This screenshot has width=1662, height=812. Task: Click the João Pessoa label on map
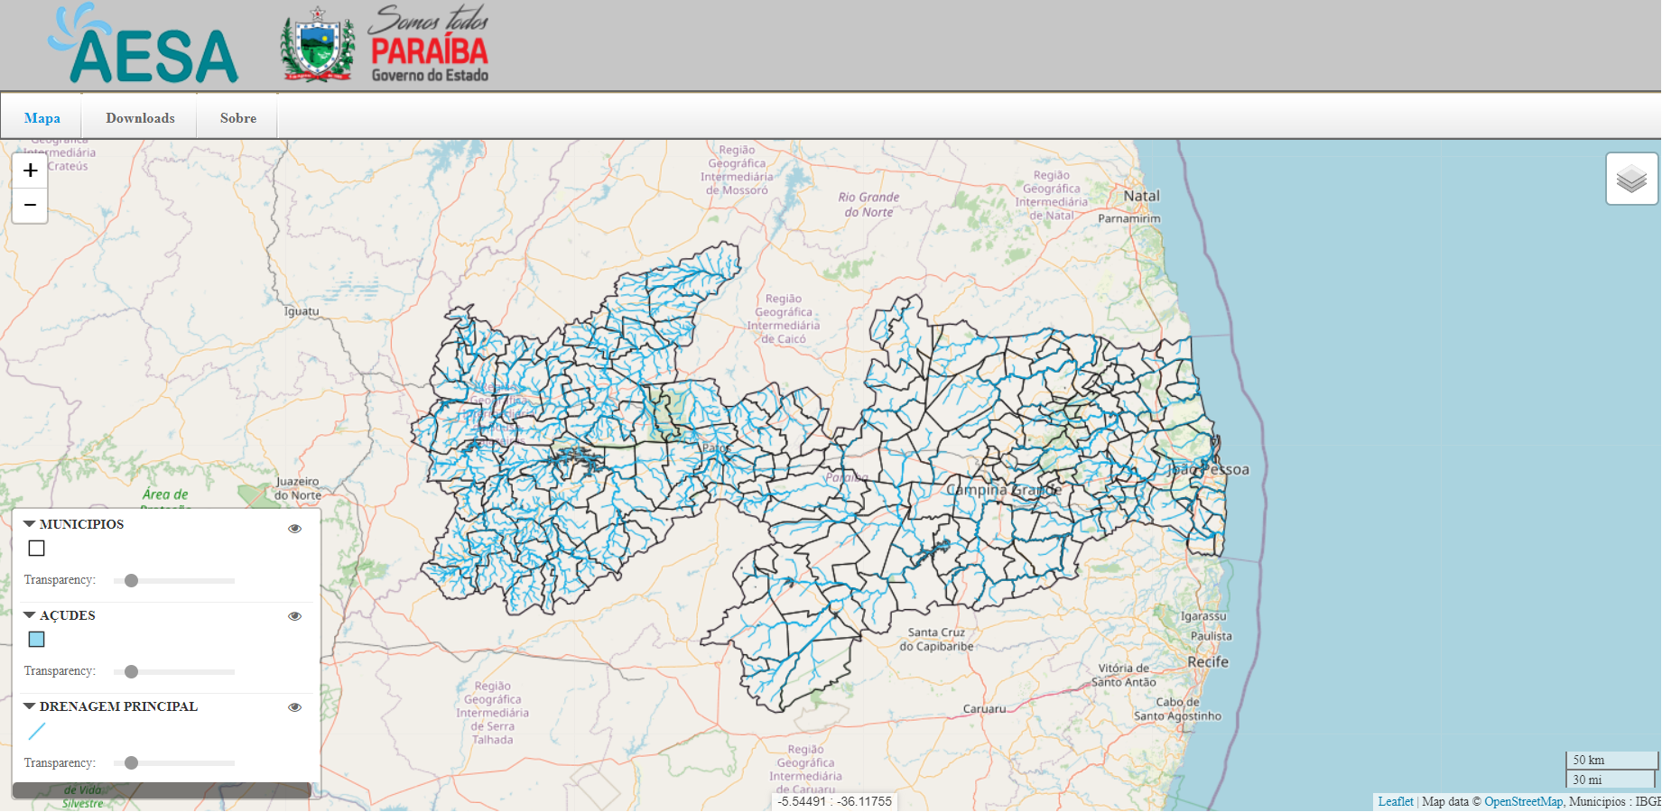click(1208, 469)
